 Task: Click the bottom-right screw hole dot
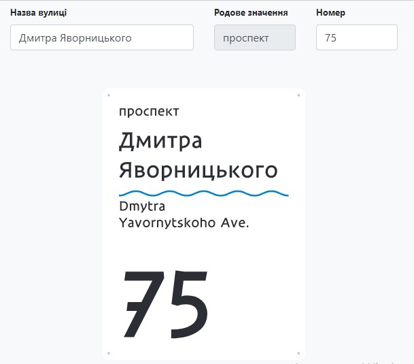[x=298, y=353]
